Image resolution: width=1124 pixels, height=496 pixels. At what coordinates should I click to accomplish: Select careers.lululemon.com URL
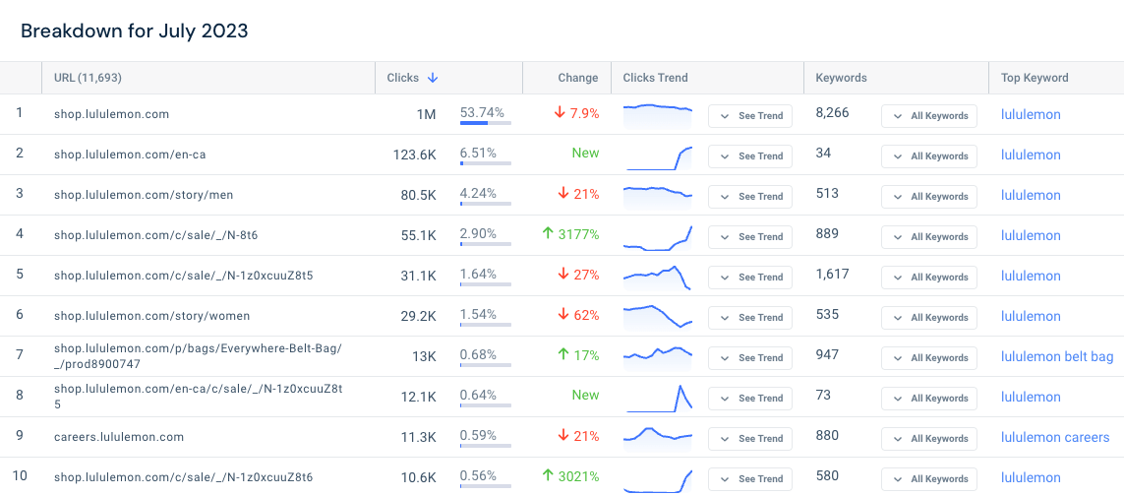point(119,436)
